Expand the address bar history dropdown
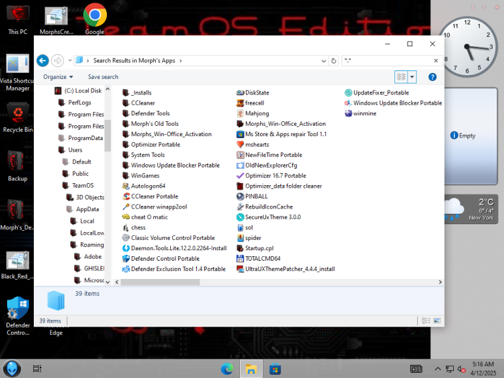The height and width of the screenshot is (378, 504). coord(323,61)
